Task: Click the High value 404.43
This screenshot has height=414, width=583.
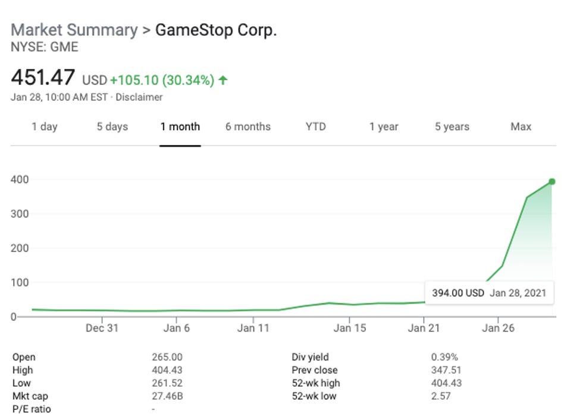Action: pyautogui.click(x=167, y=370)
